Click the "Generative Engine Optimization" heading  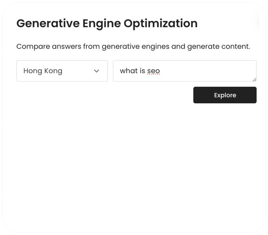[x=107, y=23]
